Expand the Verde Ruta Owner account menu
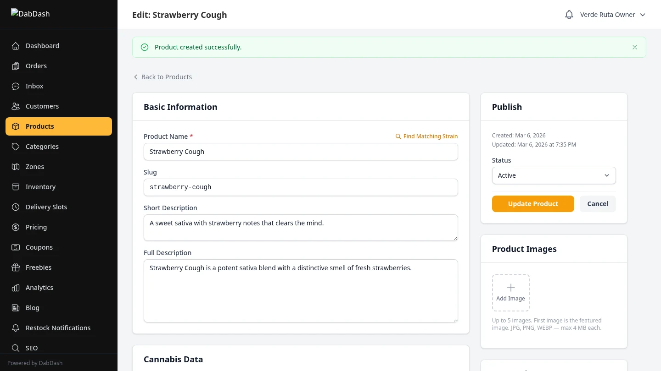Image resolution: width=661 pixels, height=371 pixels. coord(612,14)
